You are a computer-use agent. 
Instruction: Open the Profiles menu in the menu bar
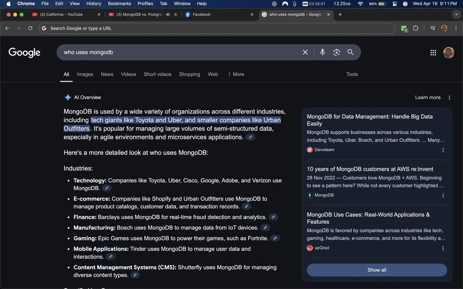145,4
